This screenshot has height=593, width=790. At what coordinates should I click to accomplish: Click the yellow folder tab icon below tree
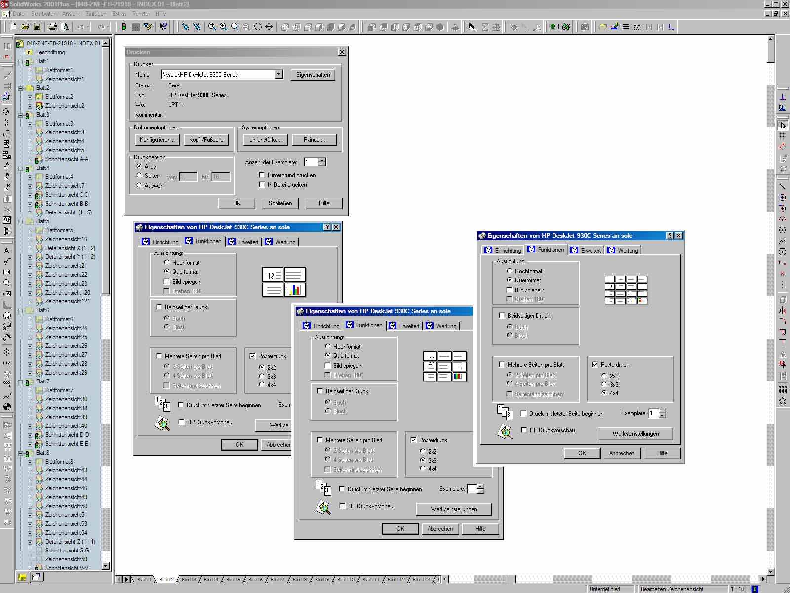pyautogui.click(x=22, y=577)
